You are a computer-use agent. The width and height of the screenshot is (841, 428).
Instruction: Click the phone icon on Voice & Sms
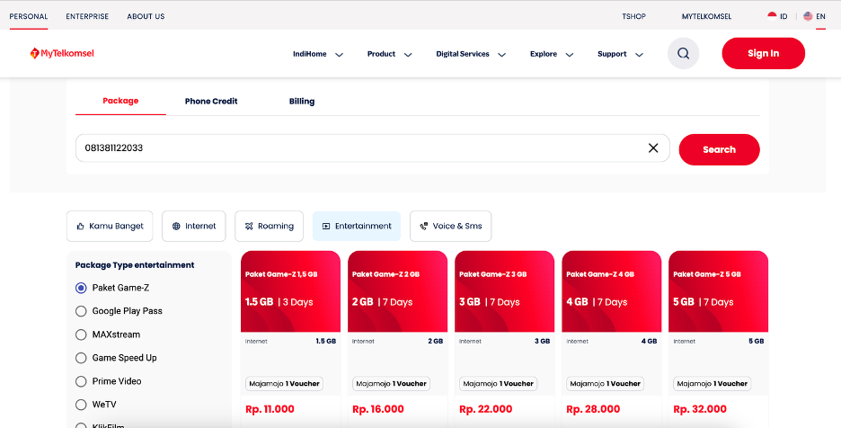click(x=424, y=226)
